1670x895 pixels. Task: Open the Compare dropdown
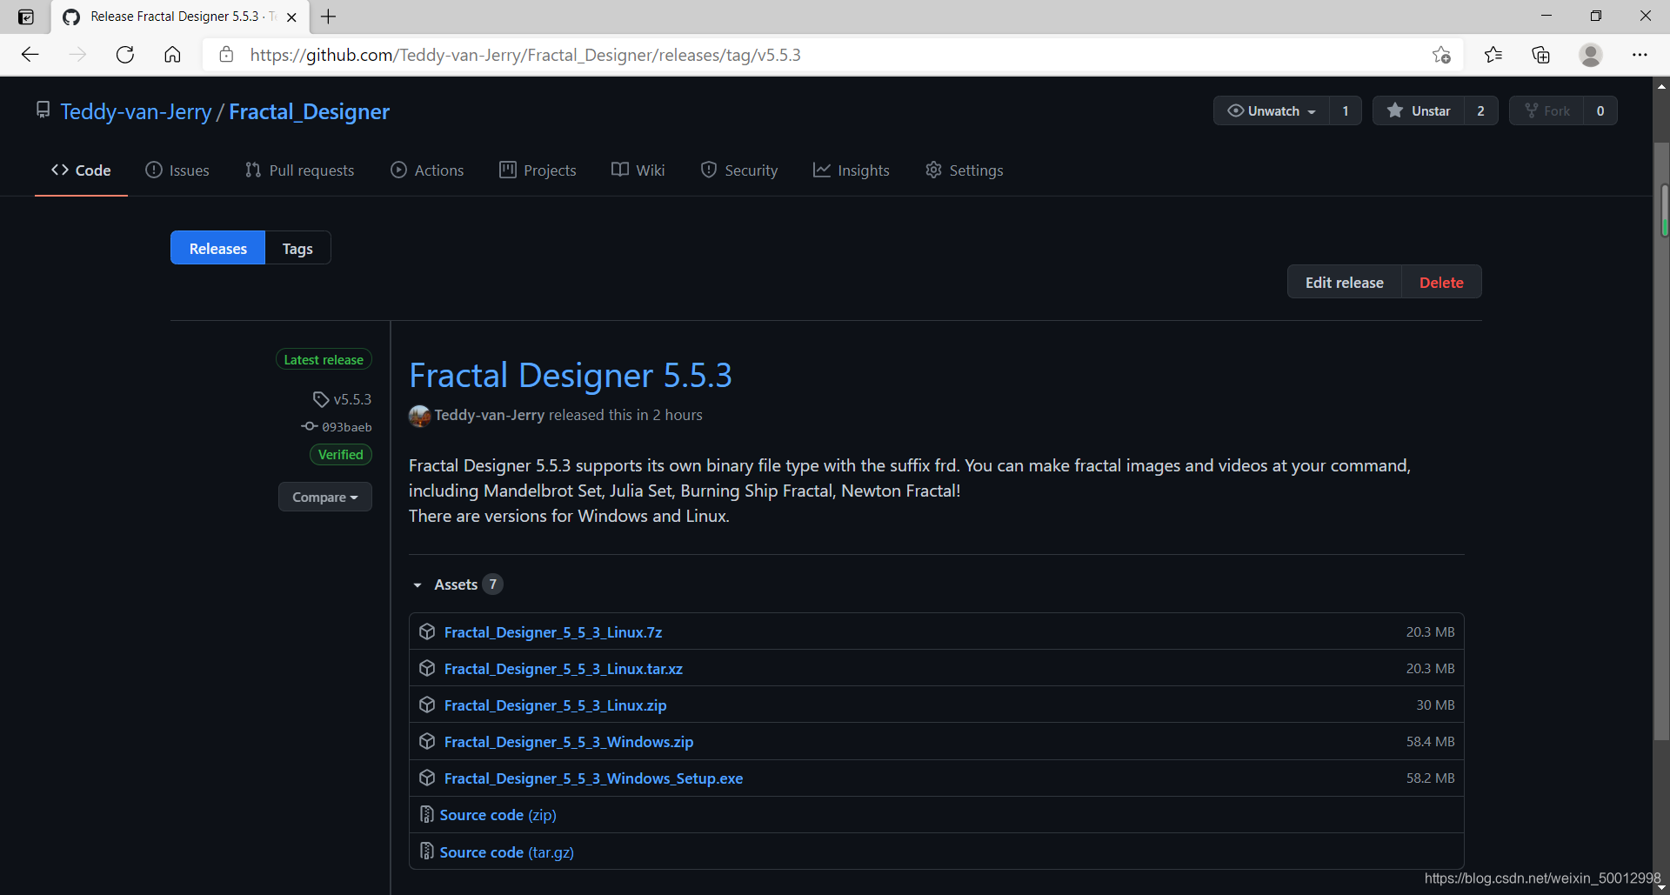click(x=325, y=497)
